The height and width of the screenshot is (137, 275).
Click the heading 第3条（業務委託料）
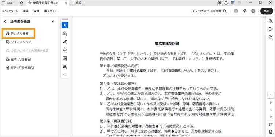116,121
